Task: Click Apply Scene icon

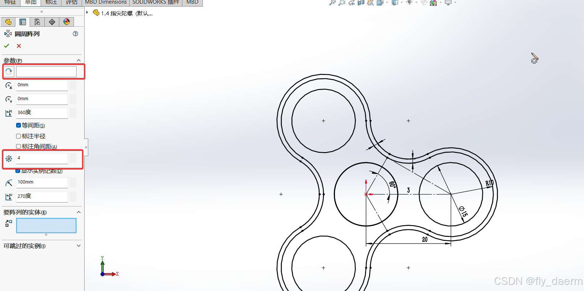Action: click(x=434, y=3)
